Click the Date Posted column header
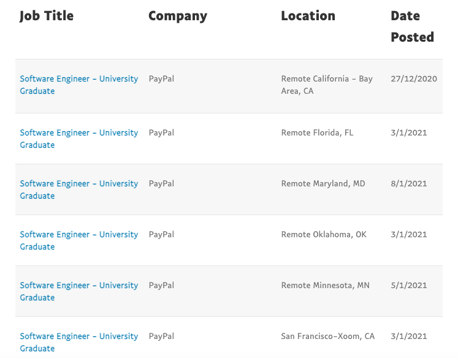Screen dimensions: 458x358 (x=412, y=26)
